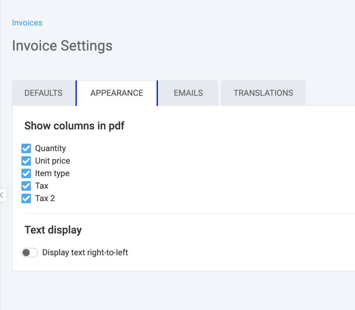Click the 'Tax 2' label text
This screenshot has height=310, width=355.
pyautogui.click(x=45, y=198)
